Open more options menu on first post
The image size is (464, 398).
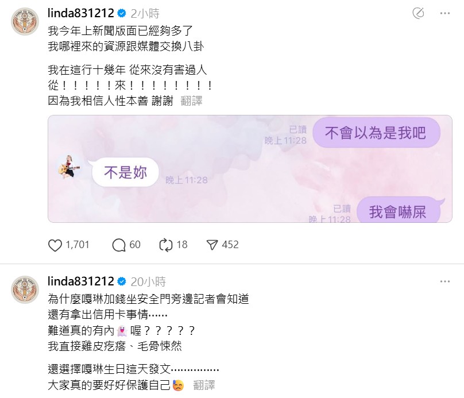[445, 13]
